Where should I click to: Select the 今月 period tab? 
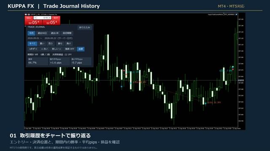tap(31, 33)
